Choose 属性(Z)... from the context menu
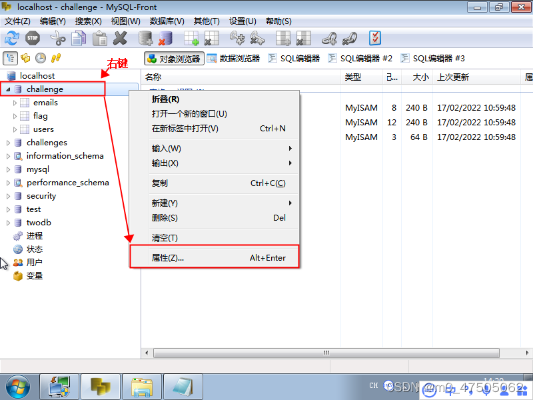The height and width of the screenshot is (400, 533). pyautogui.click(x=215, y=258)
